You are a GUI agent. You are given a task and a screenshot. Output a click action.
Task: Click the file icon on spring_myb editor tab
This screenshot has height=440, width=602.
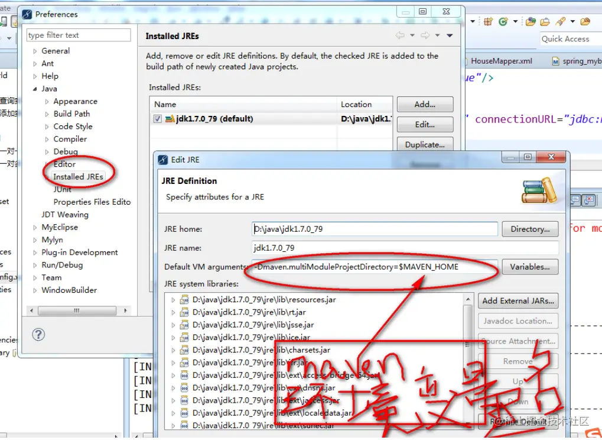pos(555,61)
